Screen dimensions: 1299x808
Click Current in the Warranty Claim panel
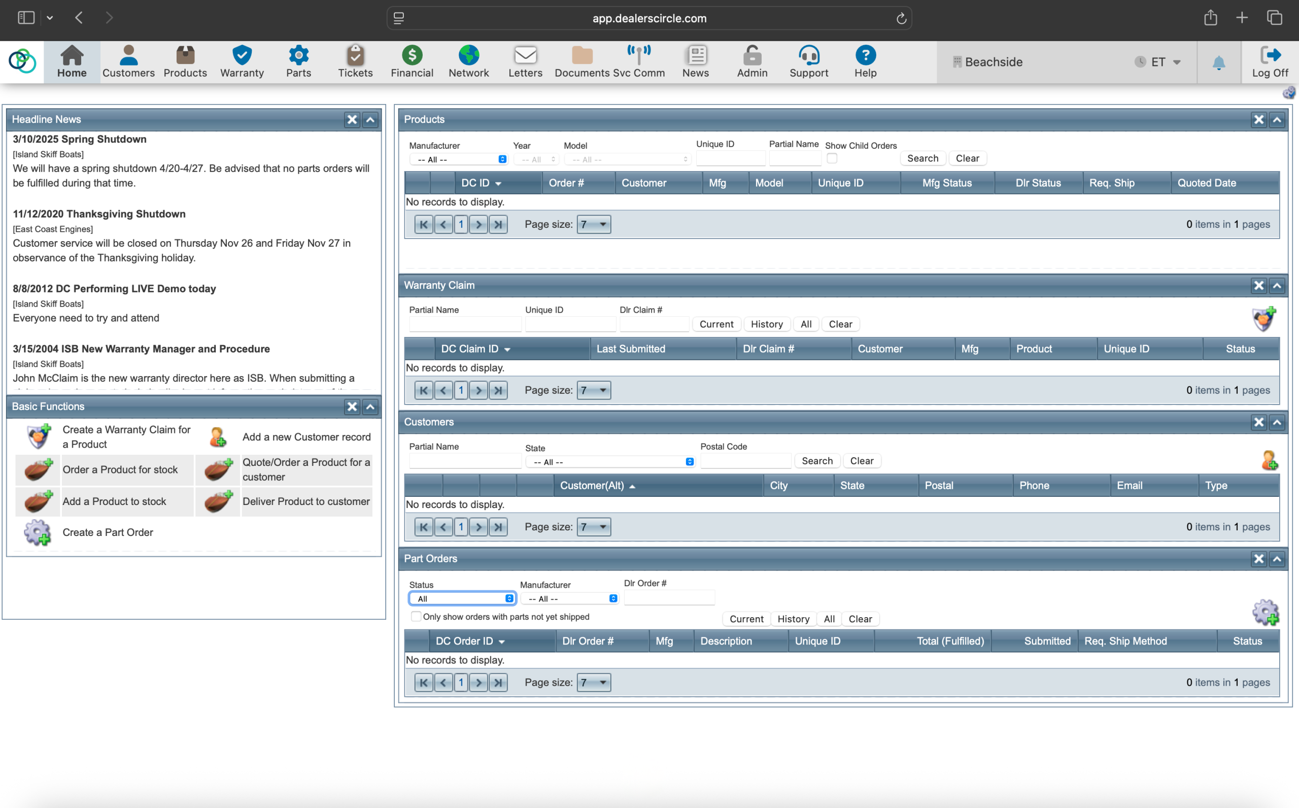click(716, 324)
